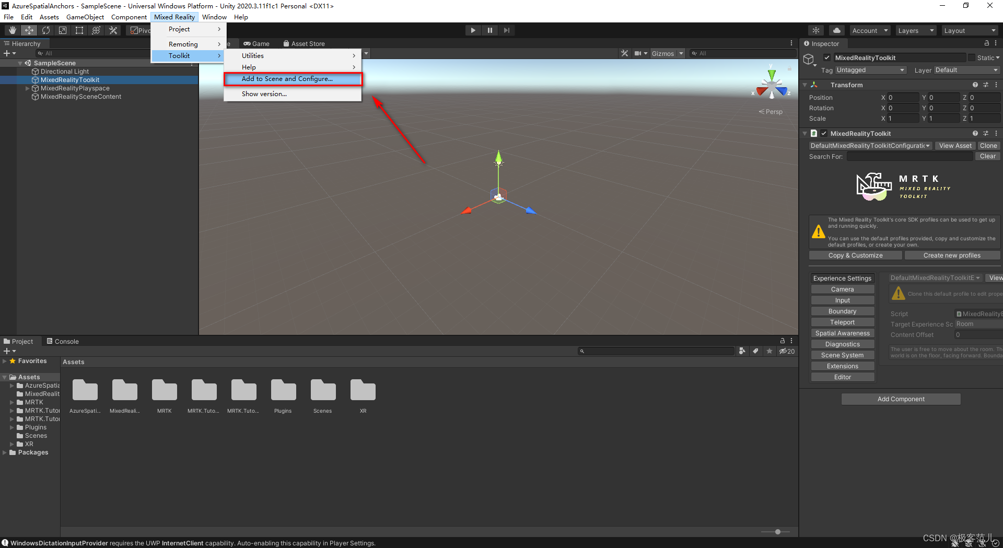Select the combined Transform tool
Image resolution: width=1003 pixels, height=548 pixels.
click(96, 30)
